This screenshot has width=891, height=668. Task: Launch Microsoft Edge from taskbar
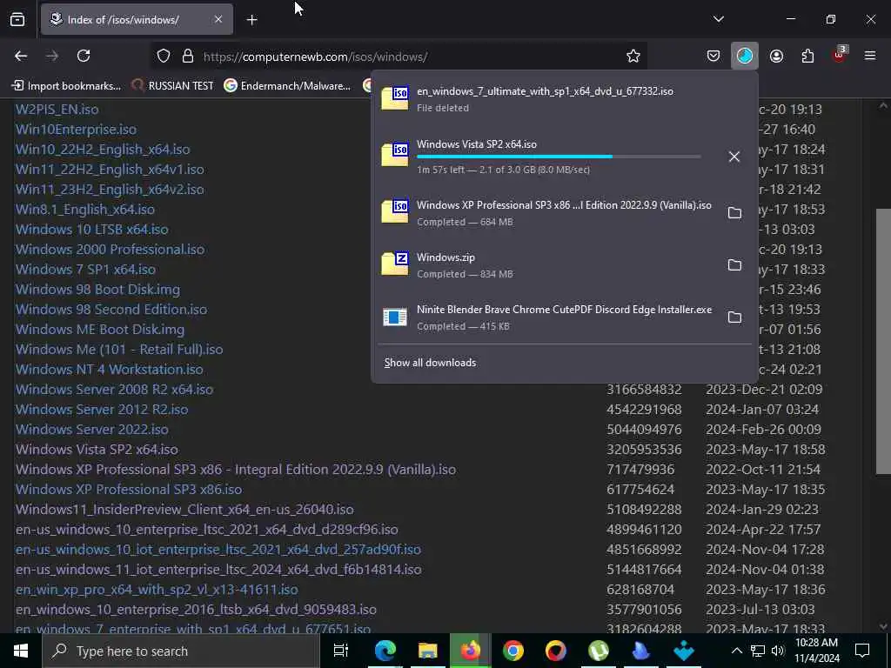coord(385,651)
